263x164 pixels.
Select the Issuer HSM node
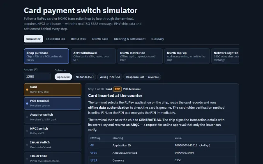pos(53,158)
